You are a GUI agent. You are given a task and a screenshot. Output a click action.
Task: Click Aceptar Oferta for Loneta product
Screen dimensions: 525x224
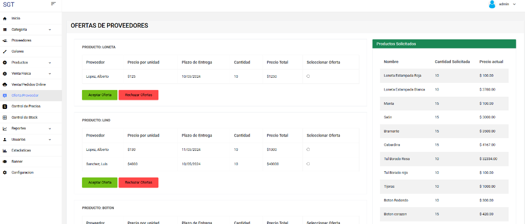[99, 95]
